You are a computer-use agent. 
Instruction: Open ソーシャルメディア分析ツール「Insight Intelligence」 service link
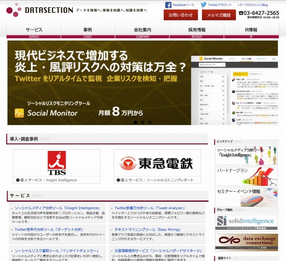pyautogui.click(x=57, y=208)
